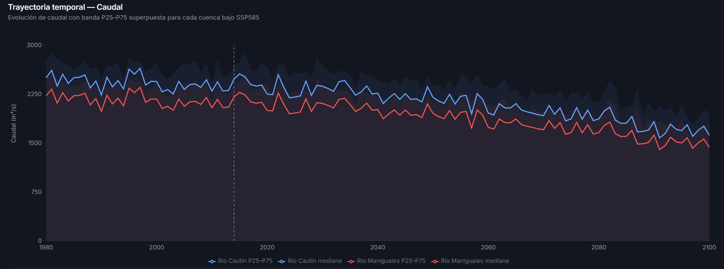Toggle the Rio Cautin P25-P75 series label

tap(245, 261)
